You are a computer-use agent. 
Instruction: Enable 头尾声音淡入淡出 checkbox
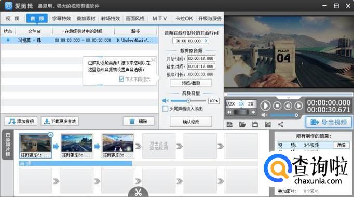pyautogui.click(x=165, y=109)
